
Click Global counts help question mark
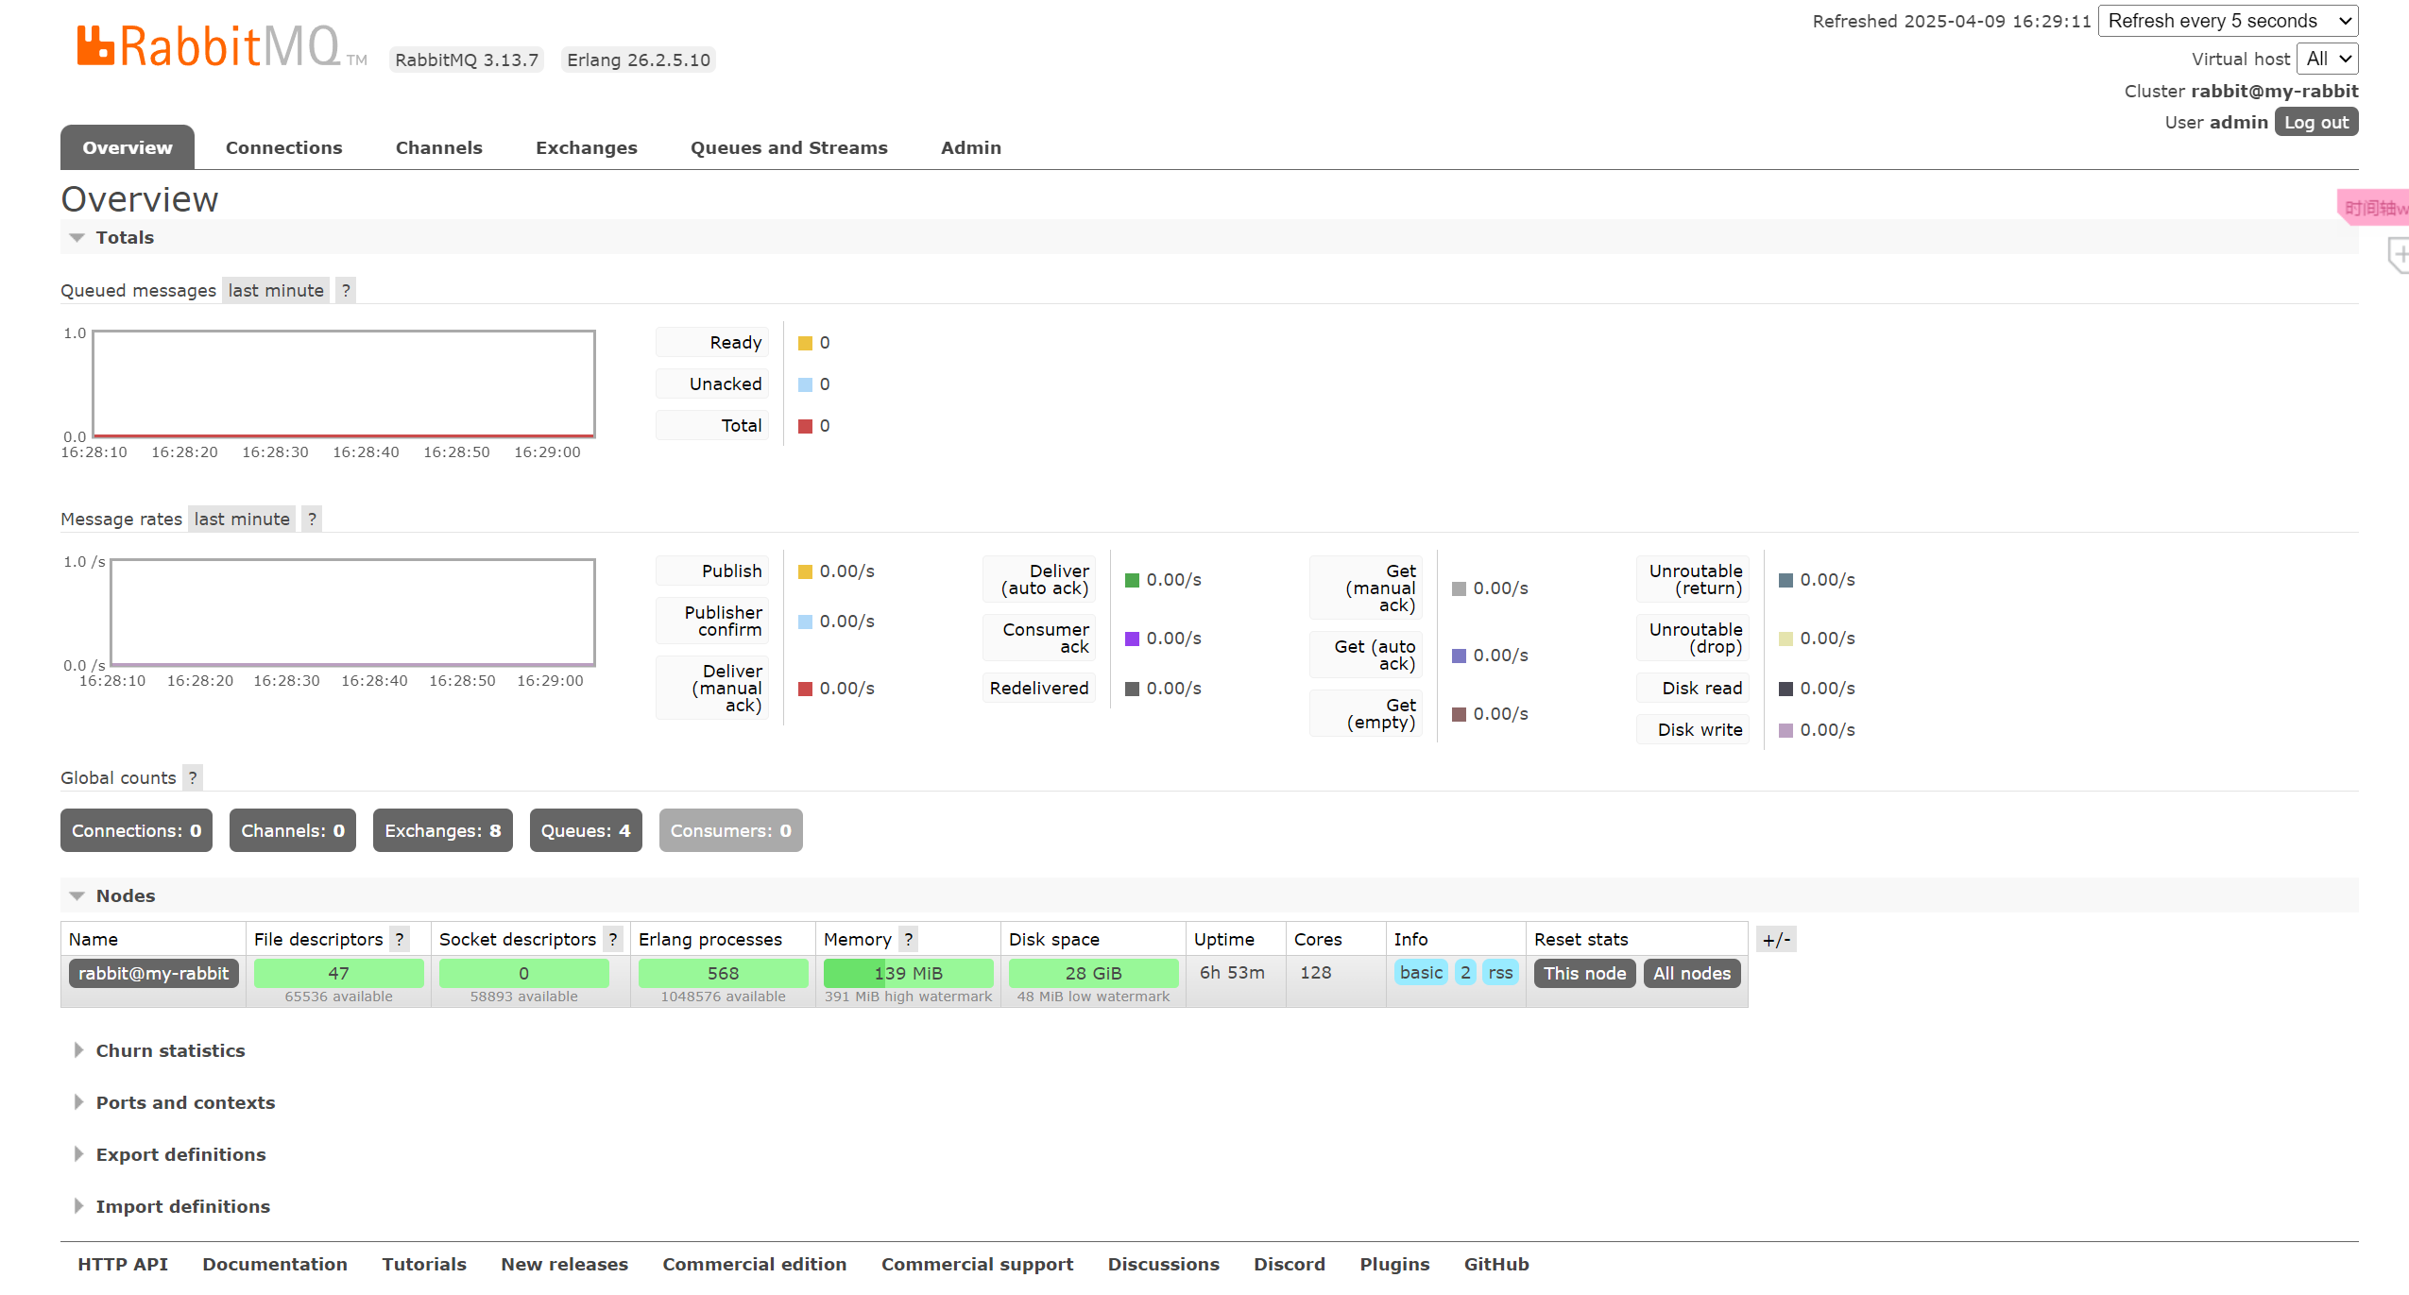coord(193,778)
